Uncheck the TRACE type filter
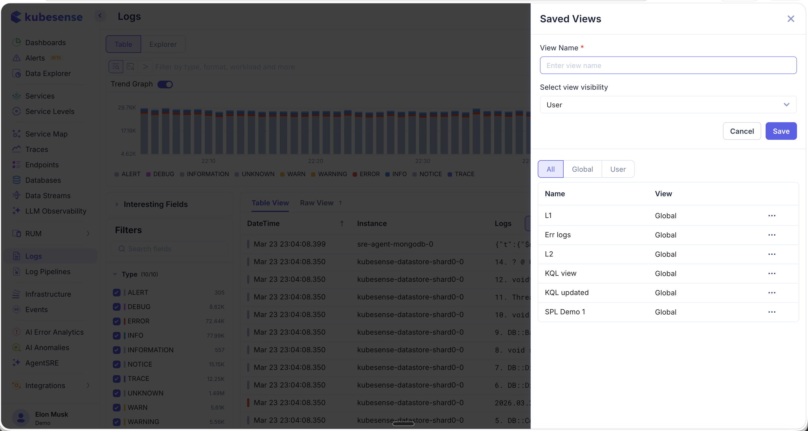The width and height of the screenshot is (808, 431). [117, 379]
